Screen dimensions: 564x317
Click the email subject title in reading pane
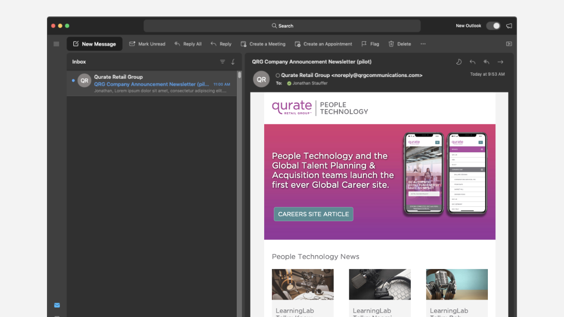(312, 62)
